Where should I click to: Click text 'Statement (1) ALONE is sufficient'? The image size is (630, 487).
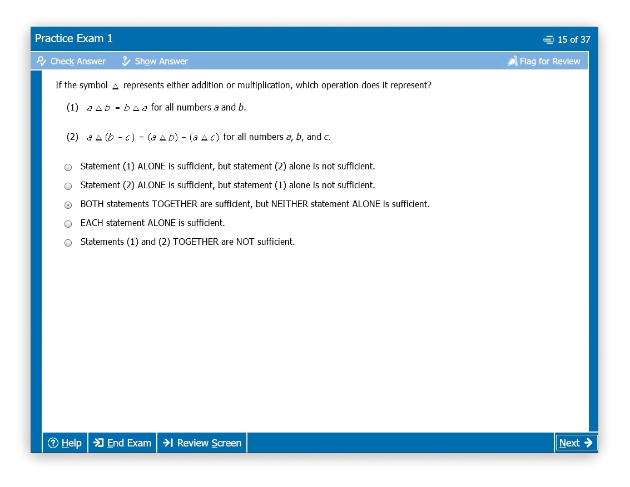pos(227,166)
